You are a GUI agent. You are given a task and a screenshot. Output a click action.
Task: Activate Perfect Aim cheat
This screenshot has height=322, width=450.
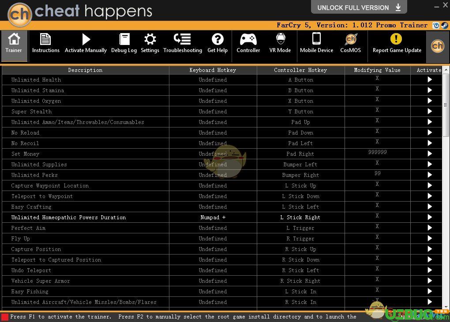click(x=429, y=228)
